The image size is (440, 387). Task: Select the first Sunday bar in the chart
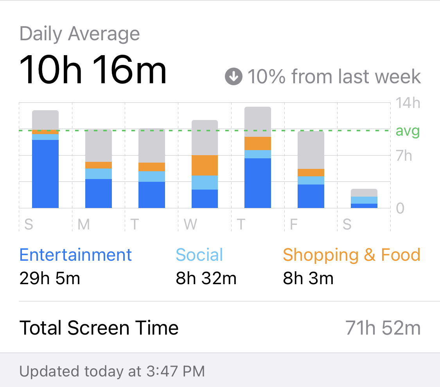tap(45, 159)
